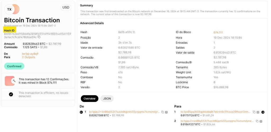Open sender address bc1pj-ay8q9

[x=30, y=54]
